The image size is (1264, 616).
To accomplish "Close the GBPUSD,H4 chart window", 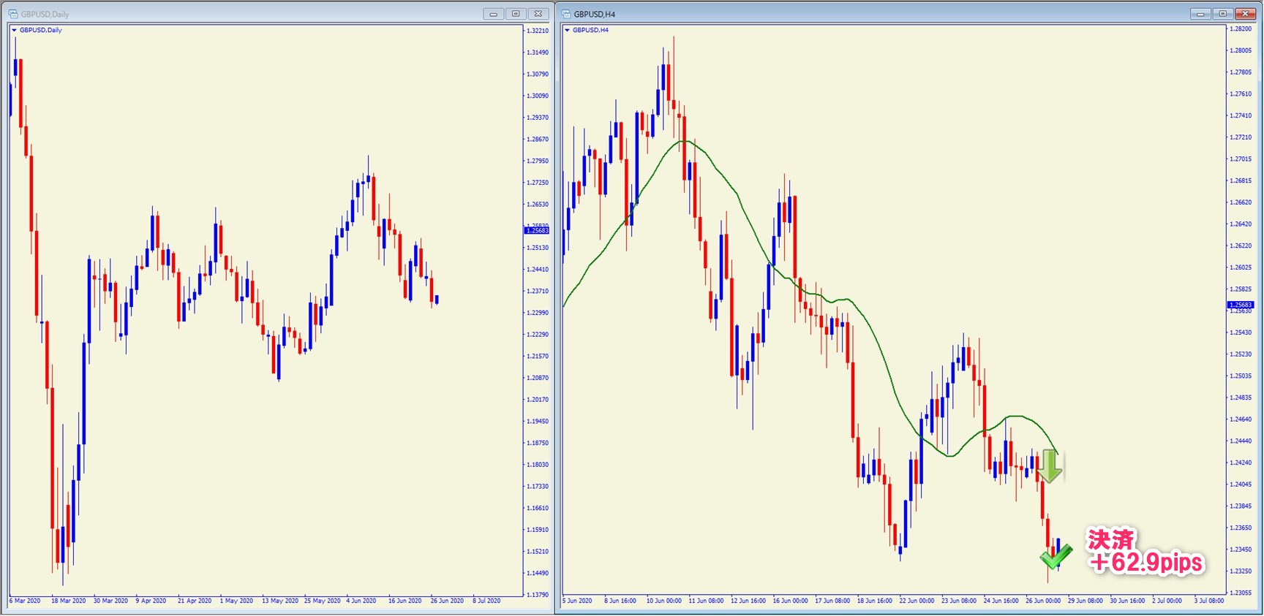I will point(1246,14).
